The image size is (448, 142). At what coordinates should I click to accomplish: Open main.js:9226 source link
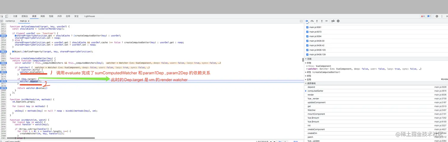(x=440, y=95)
